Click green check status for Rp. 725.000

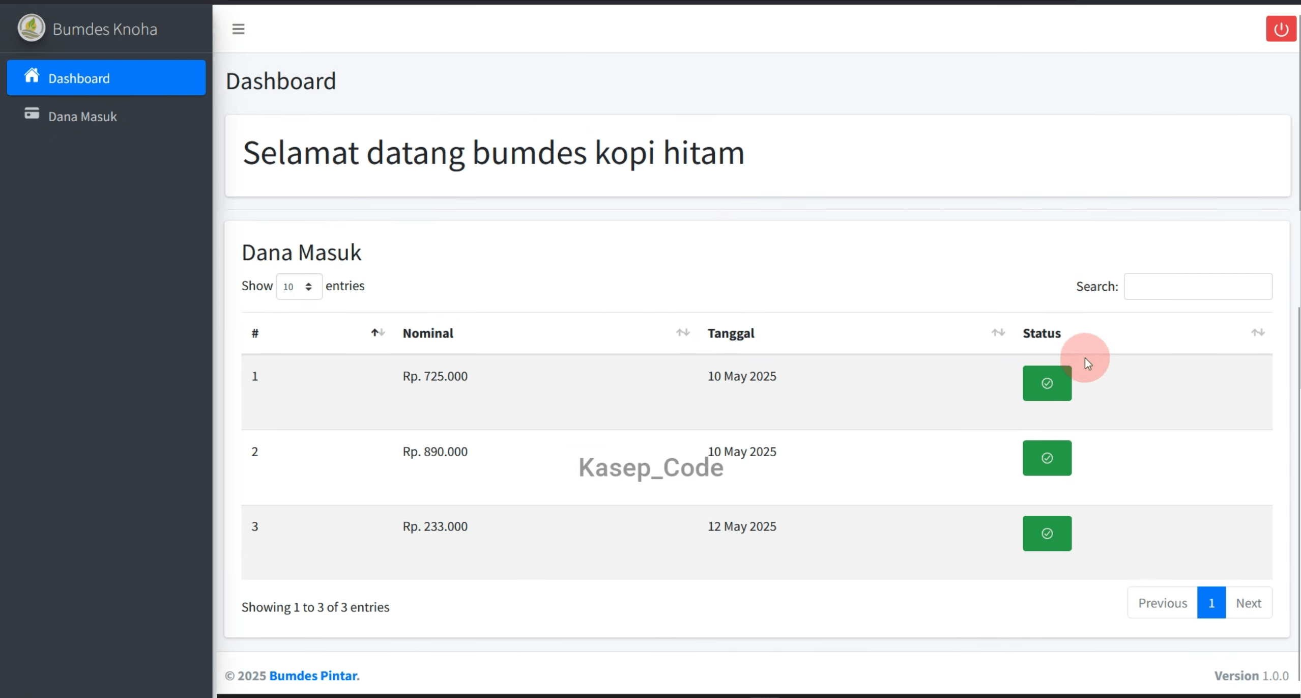1047,383
